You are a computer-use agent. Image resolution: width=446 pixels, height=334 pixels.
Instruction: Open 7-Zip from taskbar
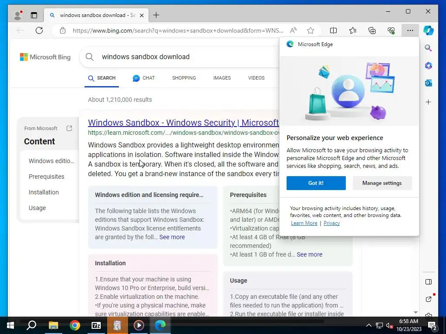[96, 325]
